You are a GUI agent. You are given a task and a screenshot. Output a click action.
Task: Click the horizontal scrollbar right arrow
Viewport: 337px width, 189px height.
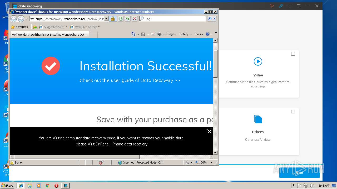(x=211, y=157)
